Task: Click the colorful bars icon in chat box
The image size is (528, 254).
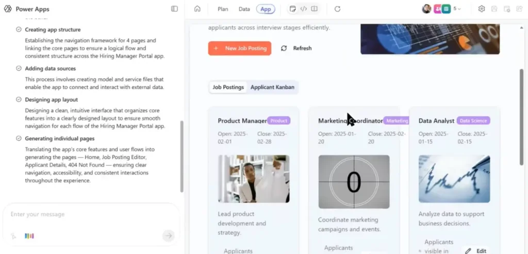Action: 29,236
